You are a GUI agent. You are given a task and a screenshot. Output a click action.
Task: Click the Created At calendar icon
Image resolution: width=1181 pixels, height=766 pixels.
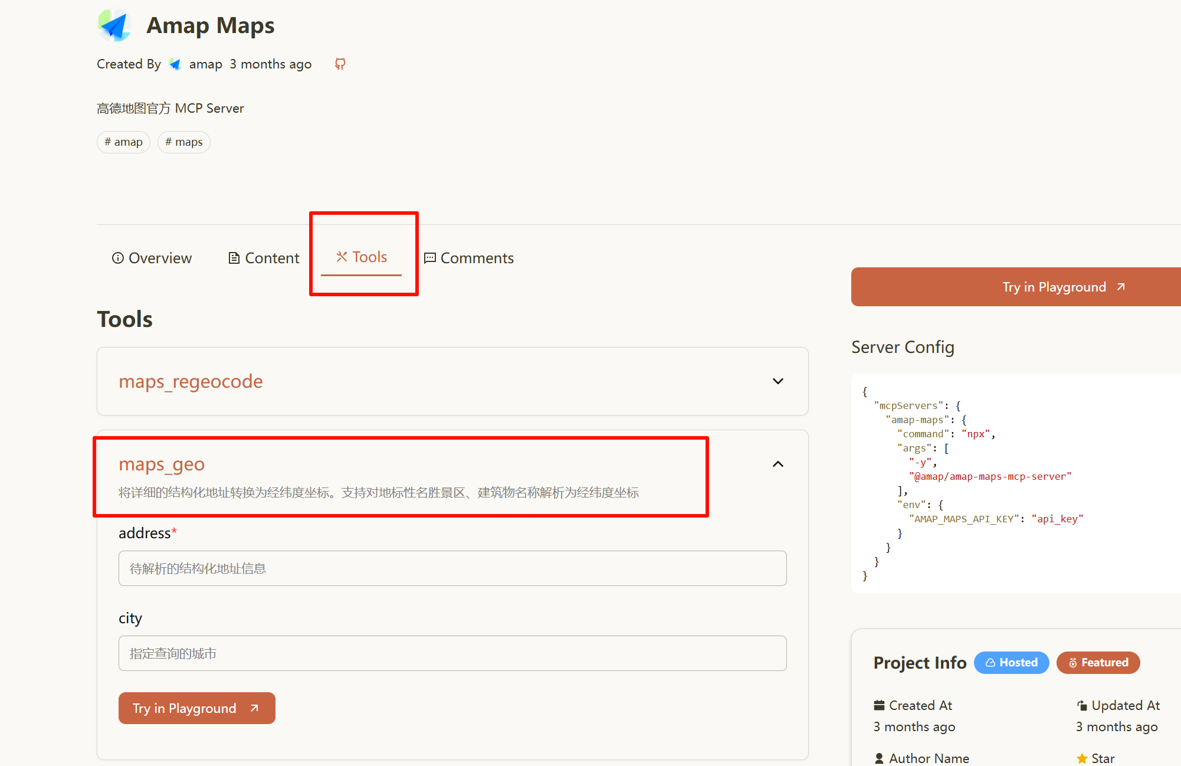(x=880, y=705)
